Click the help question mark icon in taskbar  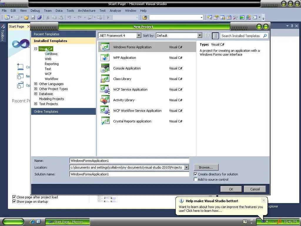pos(245,222)
